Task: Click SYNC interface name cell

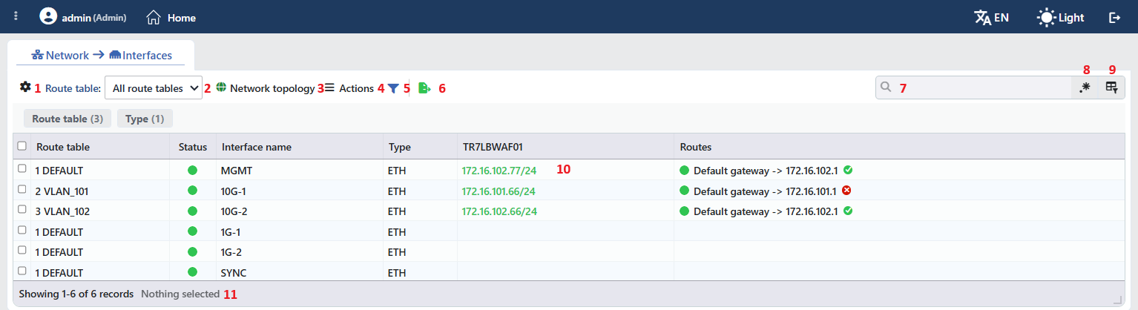Action: (x=300, y=272)
